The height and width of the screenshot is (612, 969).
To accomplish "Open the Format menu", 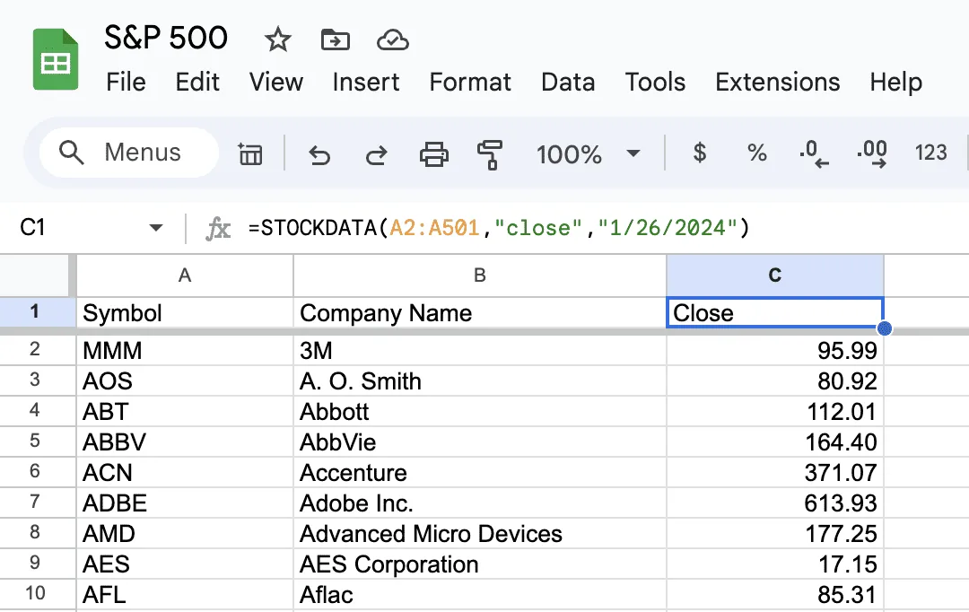I will [x=470, y=82].
